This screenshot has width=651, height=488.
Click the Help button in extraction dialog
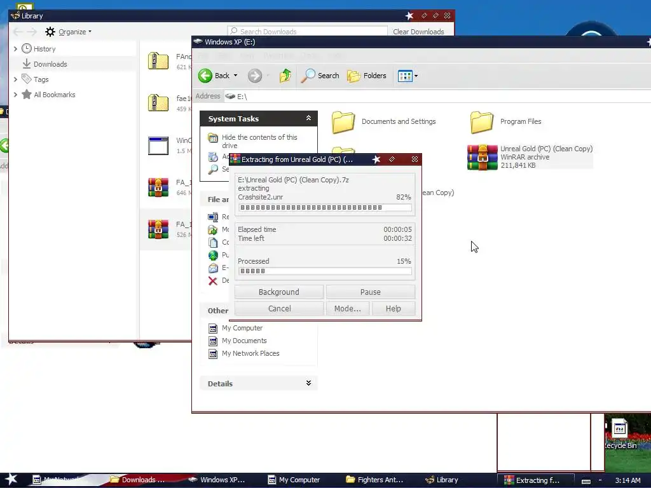point(393,308)
